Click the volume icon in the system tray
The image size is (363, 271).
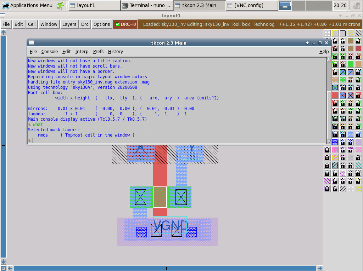coord(356,5)
